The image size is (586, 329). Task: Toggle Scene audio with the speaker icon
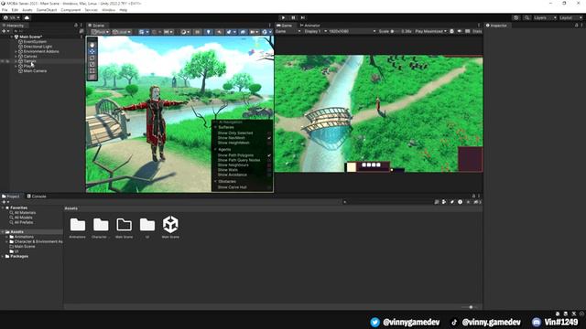[x=220, y=32]
